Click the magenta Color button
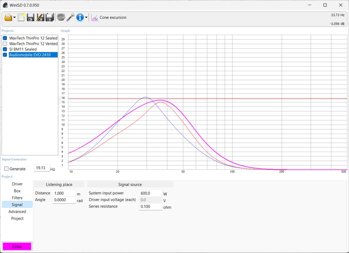The height and width of the screenshot is (253, 349). 17,246
